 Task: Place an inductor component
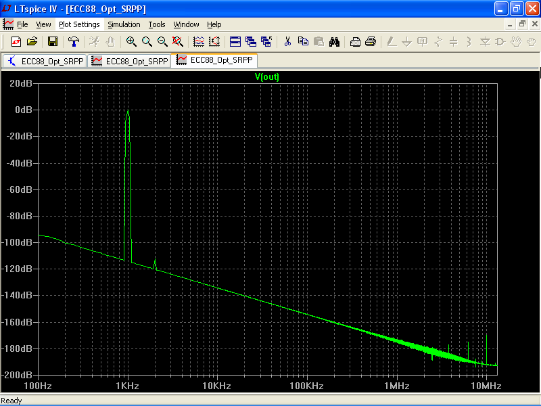coord(469,42)
